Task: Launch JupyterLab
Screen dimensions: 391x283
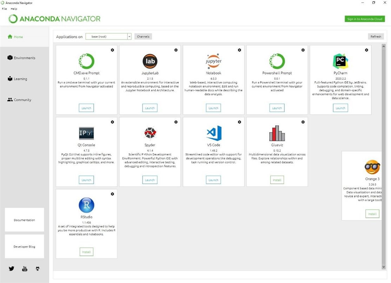Action: click(x=150, y=108)
